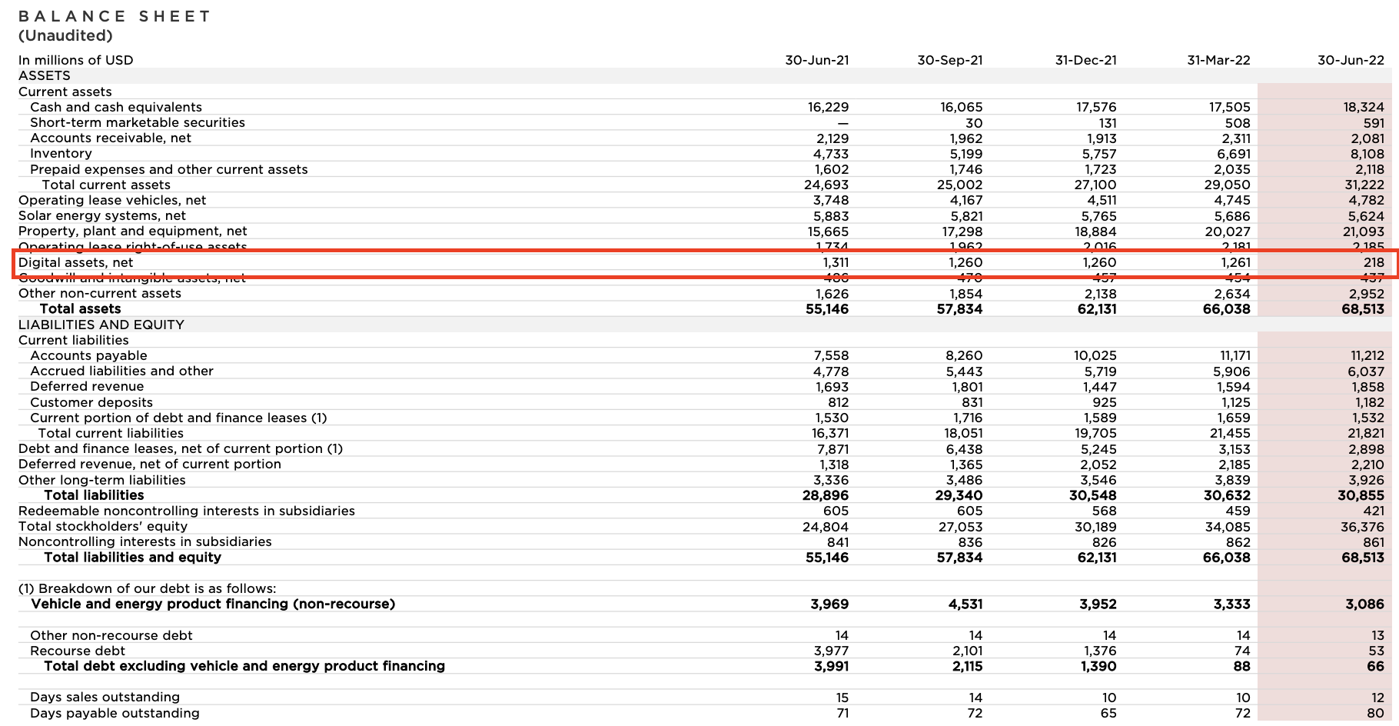Click the "Digital assets, net" row label
Viewport: 1399px width, 726px height.
click(76, 262)
